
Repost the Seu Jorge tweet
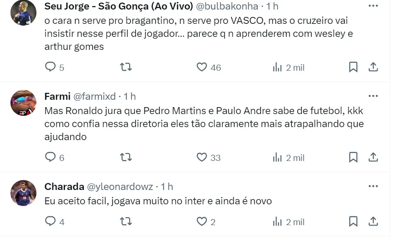pyautogui.click(x=125, y=67)
